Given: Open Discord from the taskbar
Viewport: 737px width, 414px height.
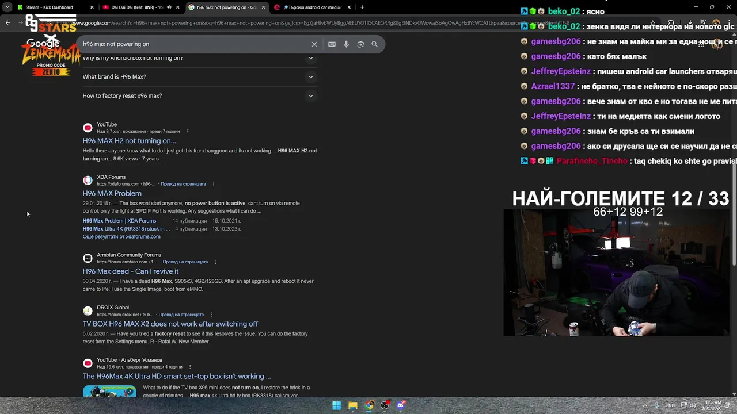Looking at the screenshot, I should click(401, 405).
